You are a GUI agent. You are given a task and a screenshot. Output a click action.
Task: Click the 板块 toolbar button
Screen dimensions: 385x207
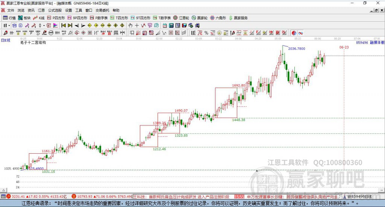pos(24,18)
